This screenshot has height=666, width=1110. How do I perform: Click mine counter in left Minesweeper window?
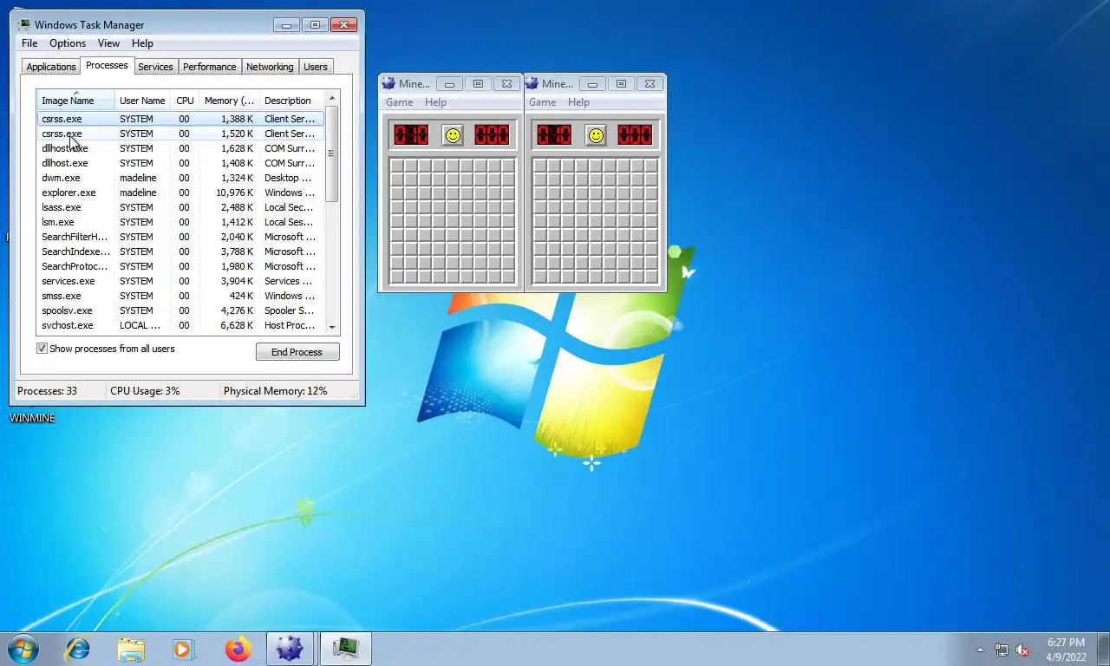(411, 135)
